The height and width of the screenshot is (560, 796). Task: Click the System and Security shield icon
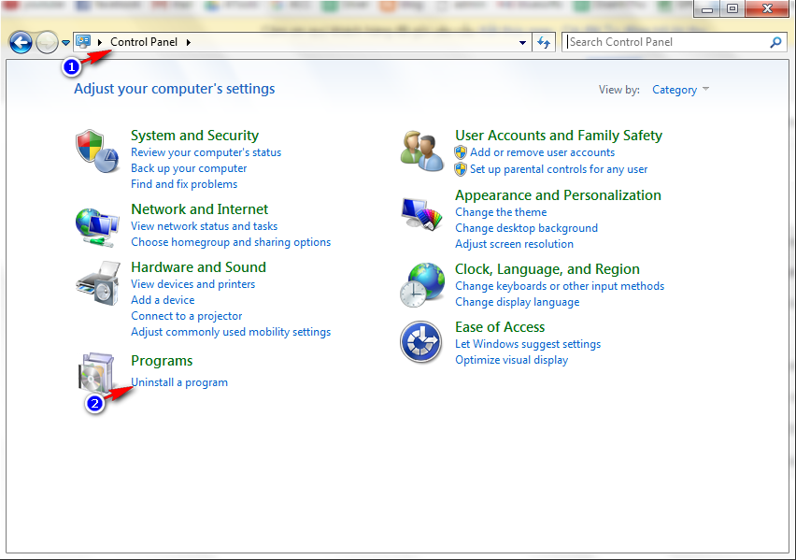97,151
